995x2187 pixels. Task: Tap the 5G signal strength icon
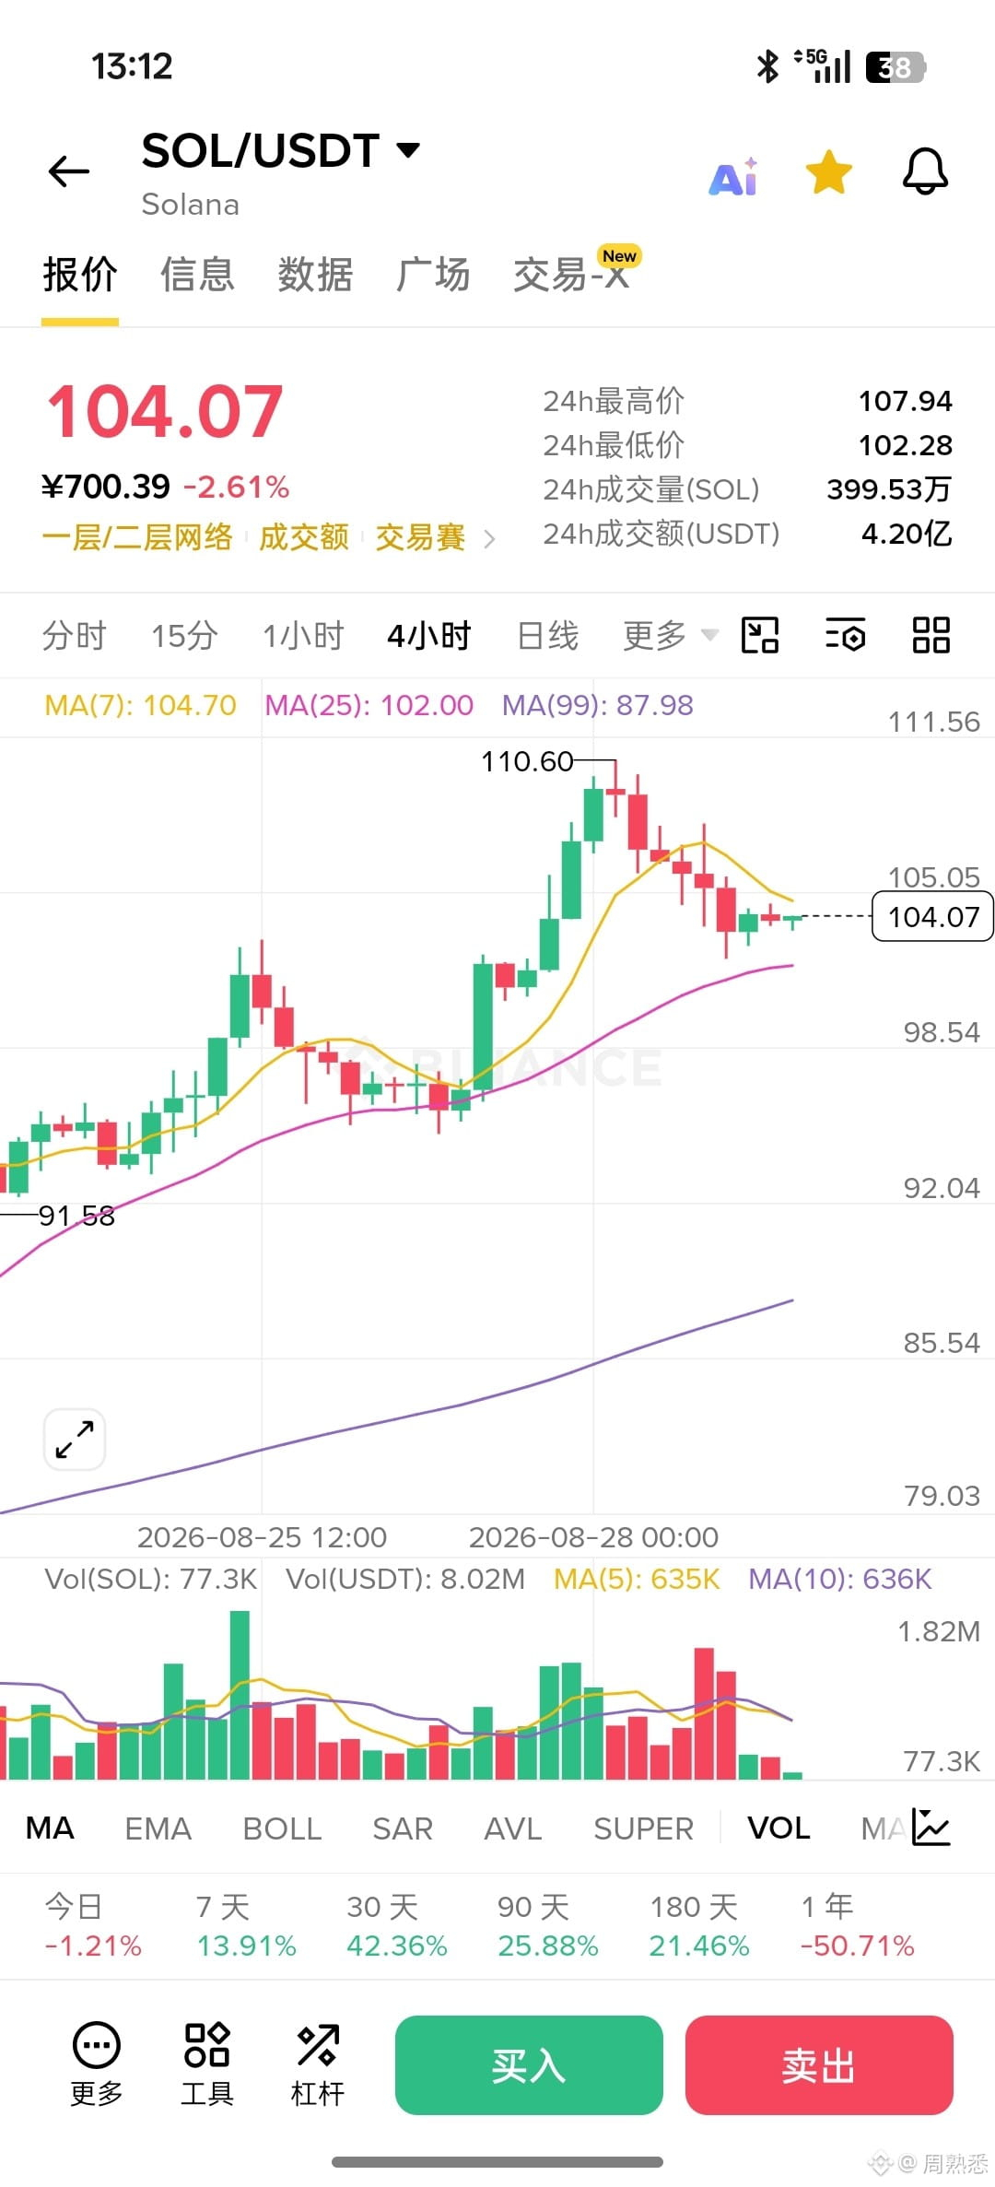click(824, 66)
